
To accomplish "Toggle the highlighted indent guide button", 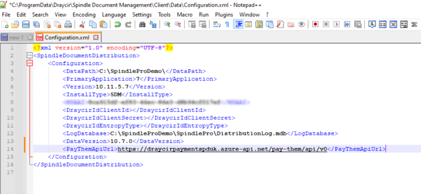I will click(238, 24).
